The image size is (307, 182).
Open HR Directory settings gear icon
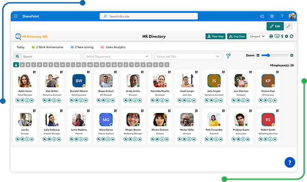click(286, 36)
